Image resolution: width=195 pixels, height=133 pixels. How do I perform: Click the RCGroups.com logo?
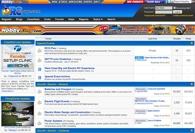coord(21,11)
